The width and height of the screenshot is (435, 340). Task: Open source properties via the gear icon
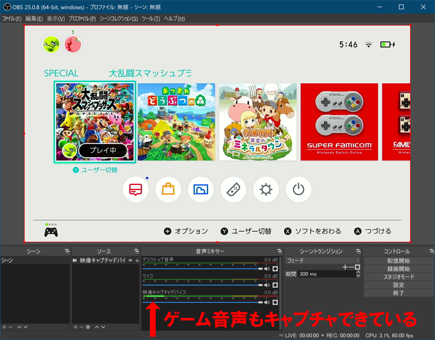click(x=88, y=327)
